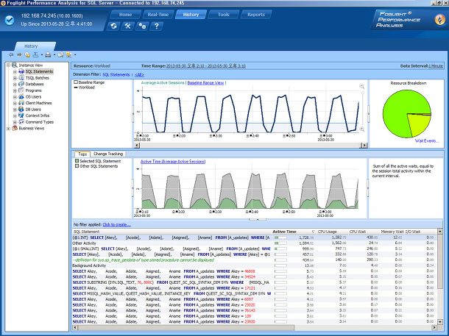
Task: Open the print icon dropdown arrow
Action: [x=54, y=55]
